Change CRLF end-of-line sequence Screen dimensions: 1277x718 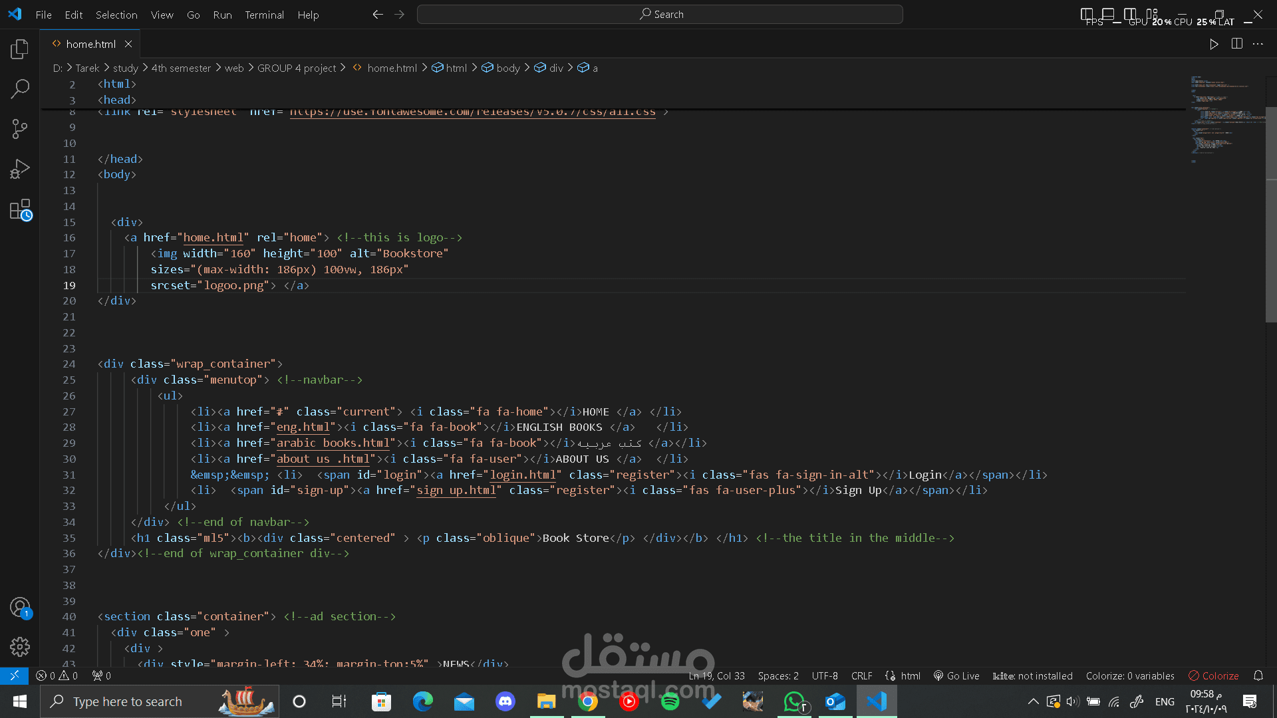click(x=861, y=675)
